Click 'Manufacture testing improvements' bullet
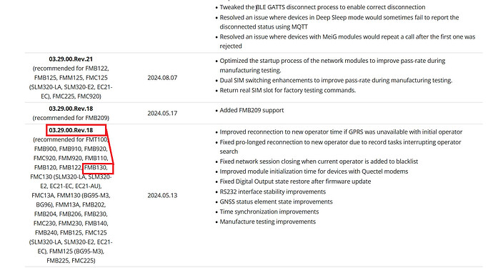Viewport: 493px width, 268px height. [267, 222]
